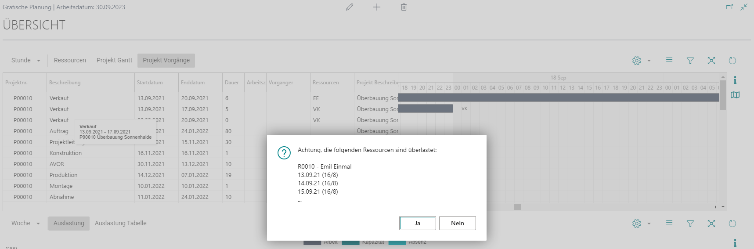Screen dimensions: 754x249
Task: Switch to the Ressourcen tab
Action: (70, 61)
